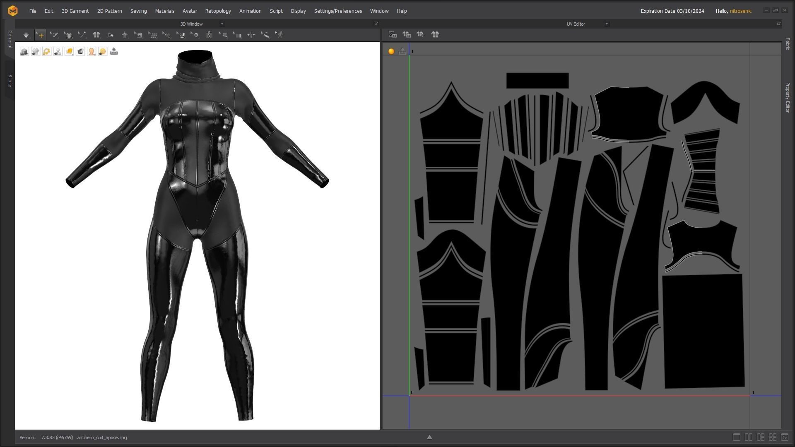Activate the Pin needle tool
795x447 pixels.
tap(82, 35)
